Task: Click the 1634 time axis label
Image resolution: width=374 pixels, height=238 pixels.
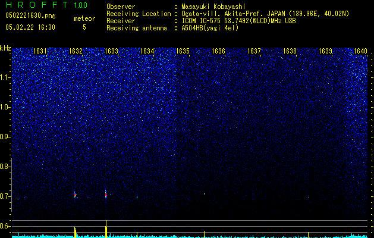Action: tap(147, 51)
